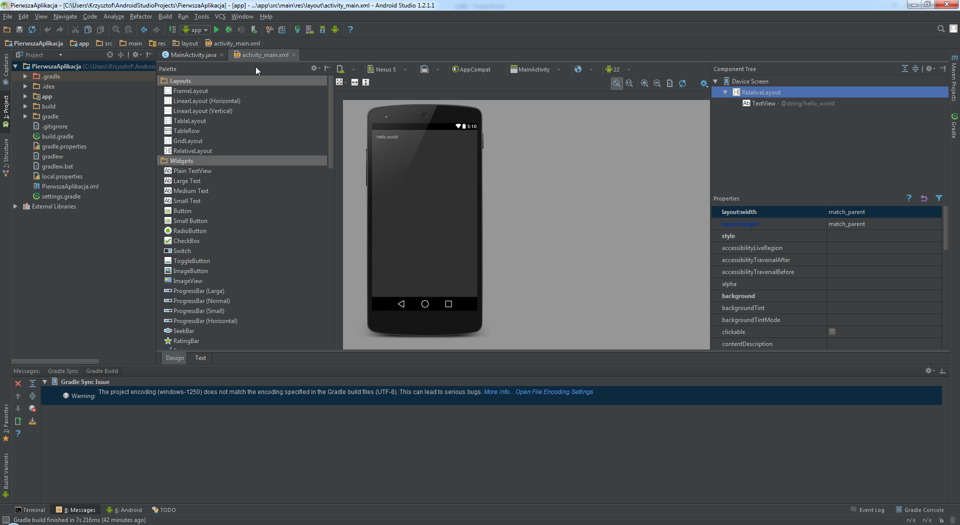The height and width of the screenshot is (525, 960).
Task: Click the Cut scissors icon
Action: tap(75, 29)
